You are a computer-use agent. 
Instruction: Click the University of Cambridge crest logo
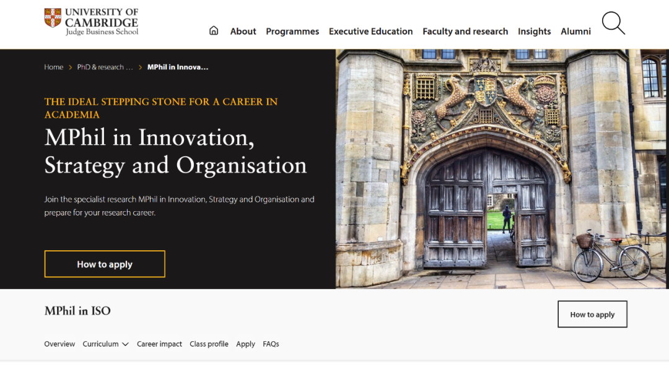(x=53, y=18)
